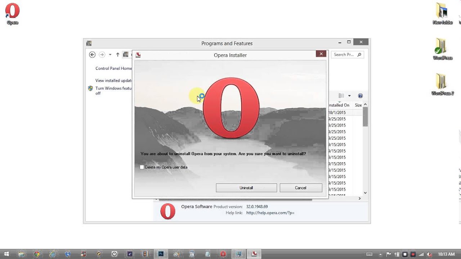
Task: Check battery power status icon
Action: [x=397, y=254]
